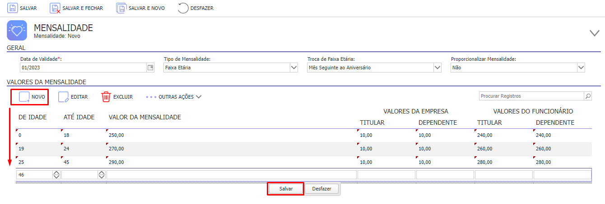The height and width of the screenshot is (204, 605).
Task: Open the Tipo de Mensalidade dropdown
Action: click(x=294, y=68)
